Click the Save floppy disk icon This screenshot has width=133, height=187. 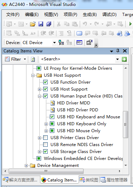[41, 24]
